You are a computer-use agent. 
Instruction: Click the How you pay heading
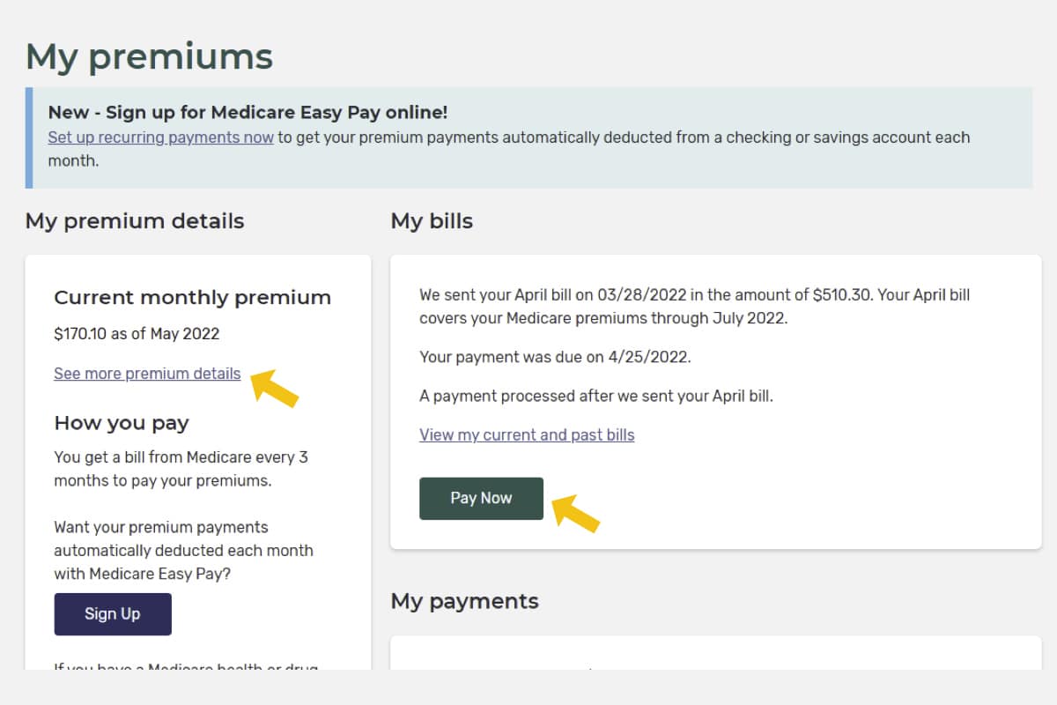pos(122,423)
